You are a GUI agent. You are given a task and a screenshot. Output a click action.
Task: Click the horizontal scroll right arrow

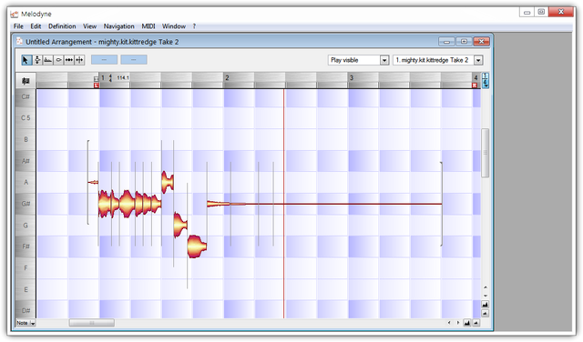pyautogui.click(x=457, y=323)
